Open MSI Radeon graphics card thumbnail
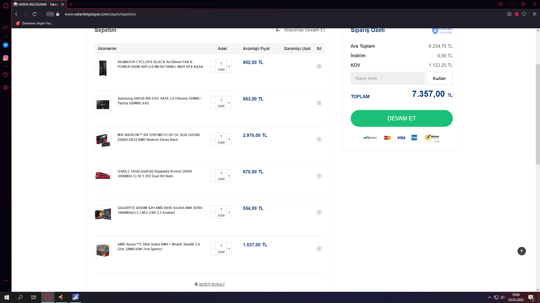Screen dimensions: 540x303 (x=103, y=141)
